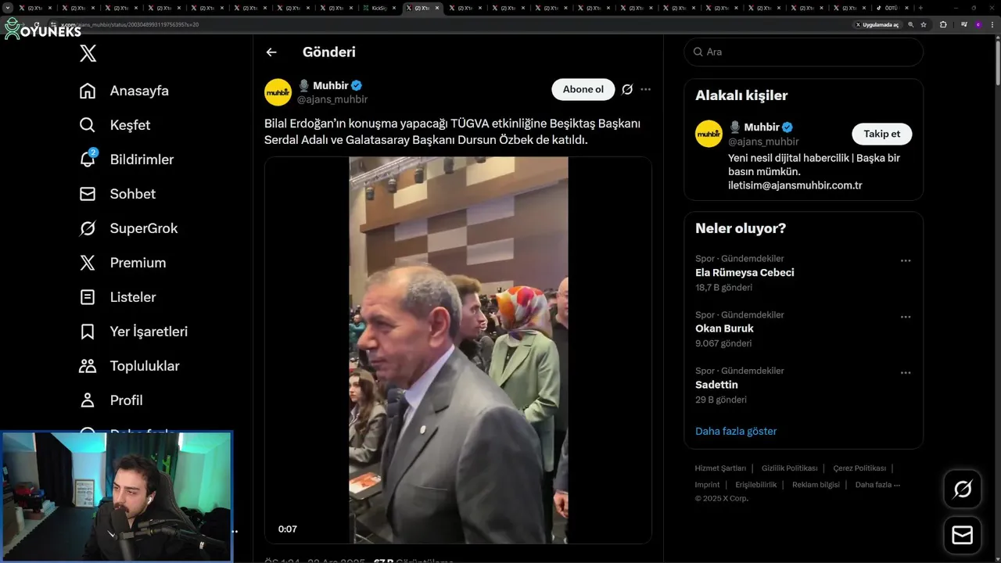Open Anasayfa home page
Viewport: 1001px width, 563px height.
(124, 91)
